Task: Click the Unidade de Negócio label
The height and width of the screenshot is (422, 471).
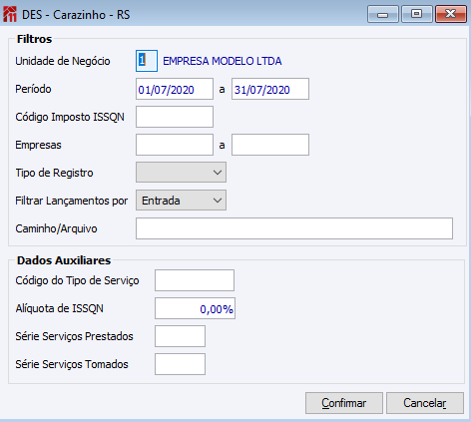Action: [63, 61]
